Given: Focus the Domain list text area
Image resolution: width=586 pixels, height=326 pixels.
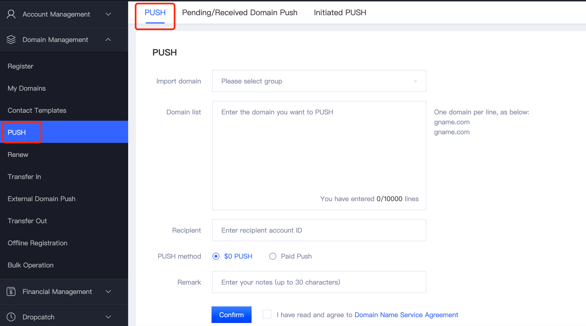Looking at the screenshot, I should [319, 156].
